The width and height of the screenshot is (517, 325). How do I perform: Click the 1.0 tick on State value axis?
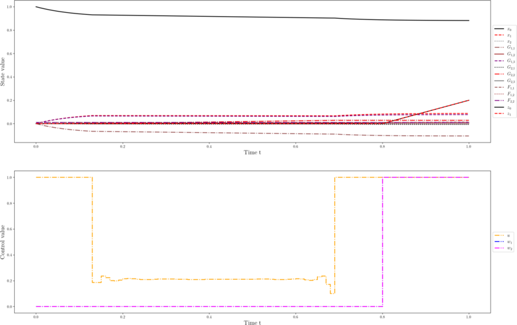10,7
